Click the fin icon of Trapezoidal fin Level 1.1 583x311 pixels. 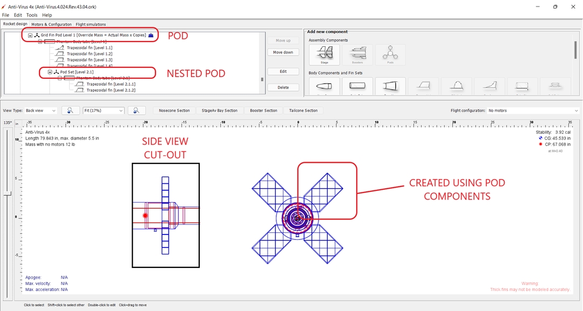[x=60, y=48]
